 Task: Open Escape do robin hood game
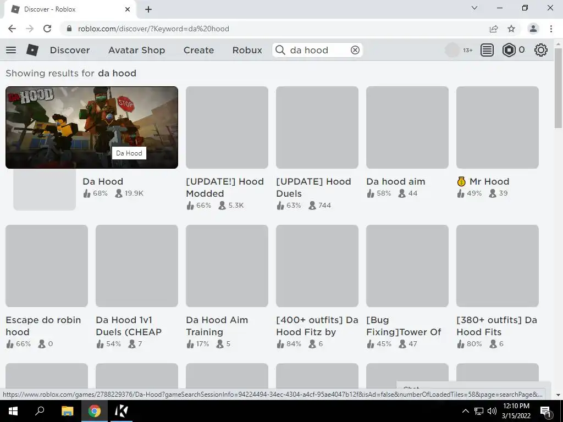[x=43, y=326]
